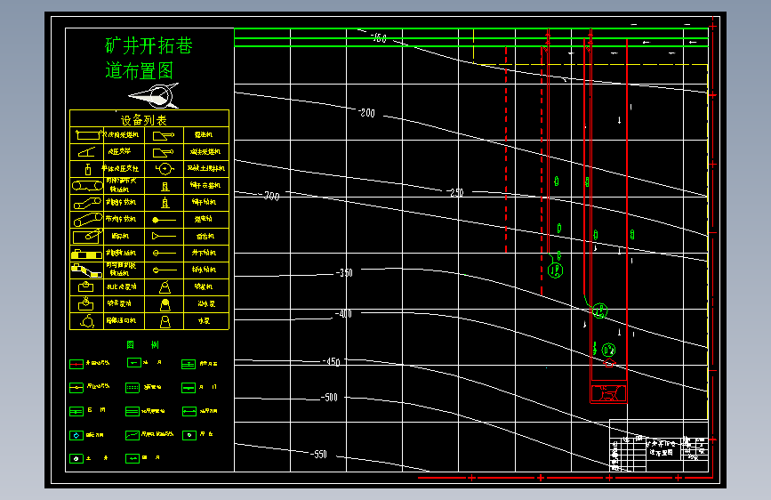
Task: Pick the crusher symbol drawn inside a rectangle
Action: 87,237
